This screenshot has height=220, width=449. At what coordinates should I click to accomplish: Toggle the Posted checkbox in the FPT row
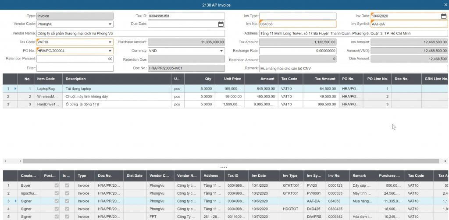click(55, 217)
